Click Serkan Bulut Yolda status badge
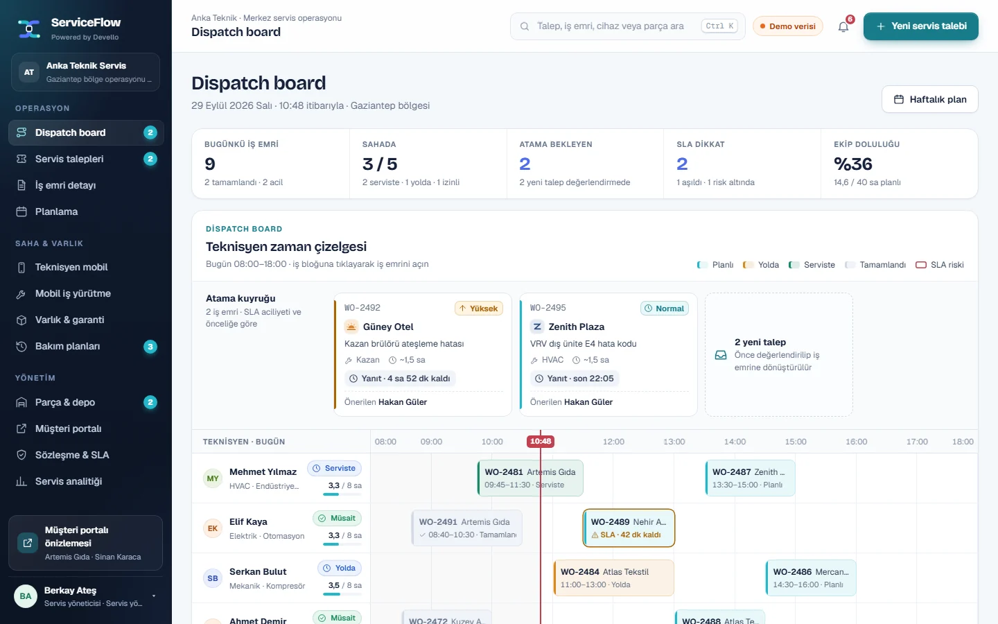Viewport: 998px width, 624px height. tap(340, 569)
